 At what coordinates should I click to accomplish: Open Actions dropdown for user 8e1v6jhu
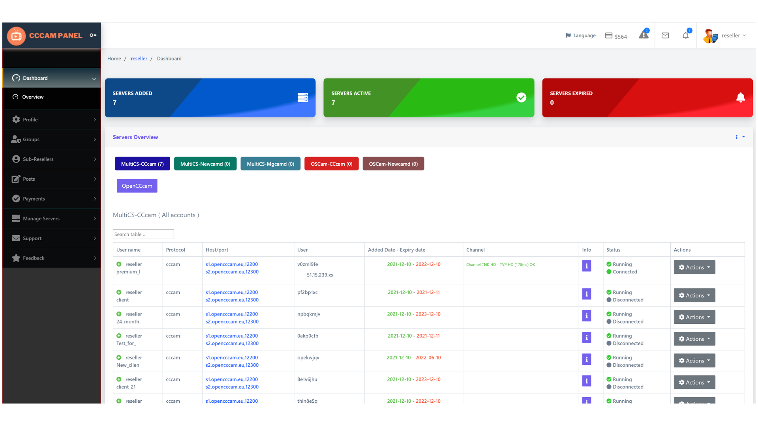[x=694, y=382]
